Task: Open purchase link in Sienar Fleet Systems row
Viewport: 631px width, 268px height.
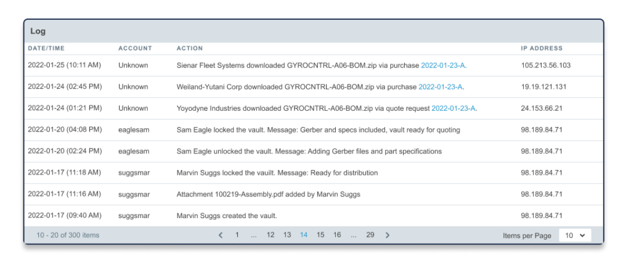Action: (443, 65)
